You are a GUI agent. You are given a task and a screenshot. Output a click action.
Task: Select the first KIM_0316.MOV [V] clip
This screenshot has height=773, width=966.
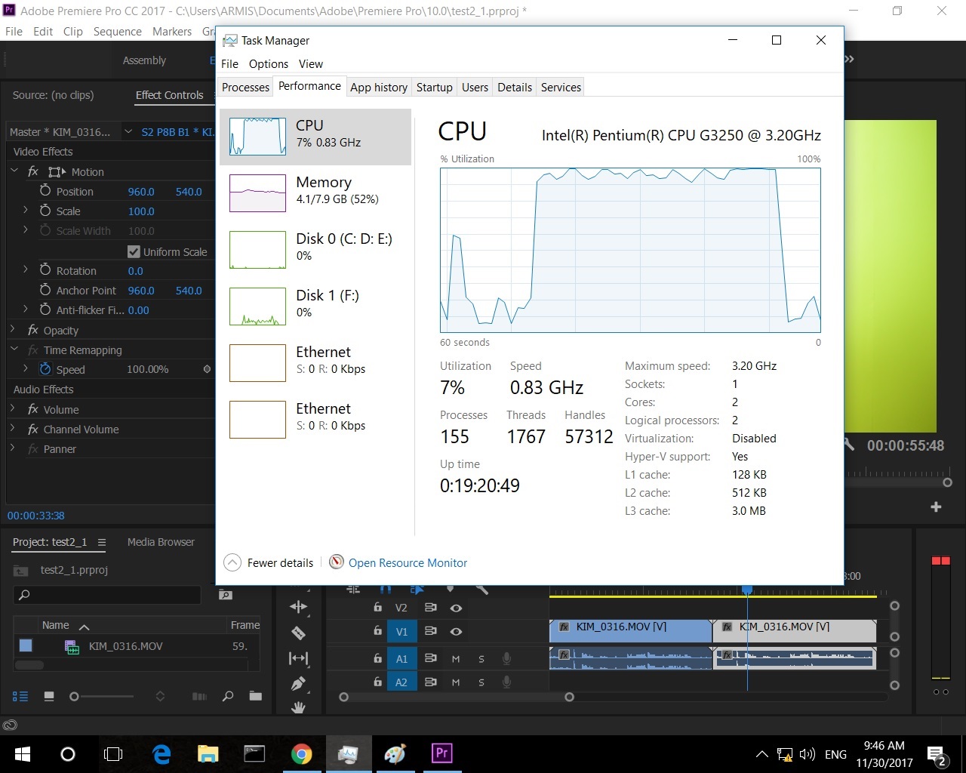pyautogui.click(x=631, y=631)
